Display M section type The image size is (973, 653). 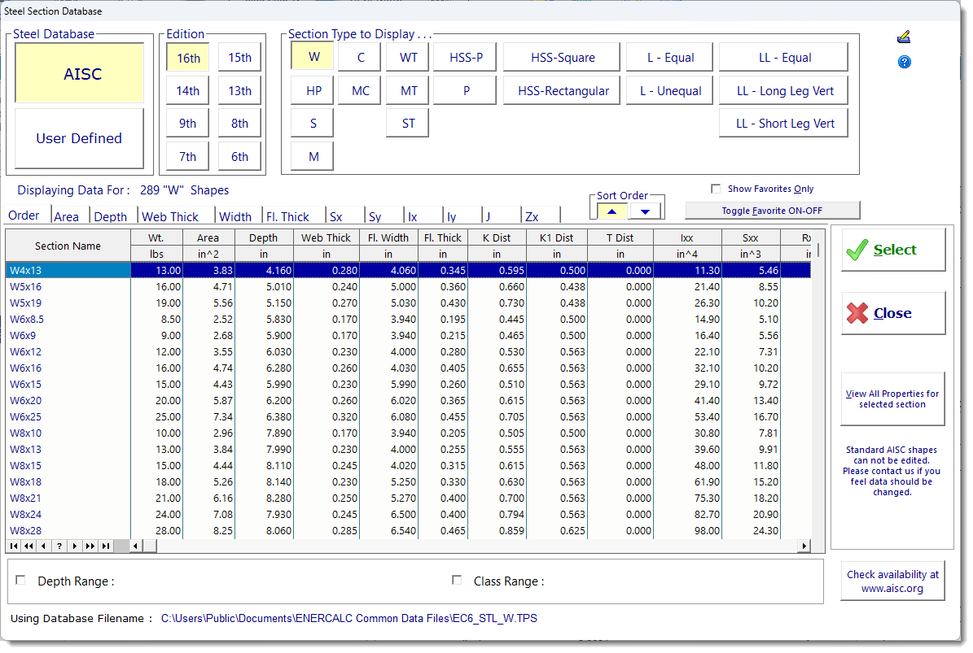[x=313, y=157]
